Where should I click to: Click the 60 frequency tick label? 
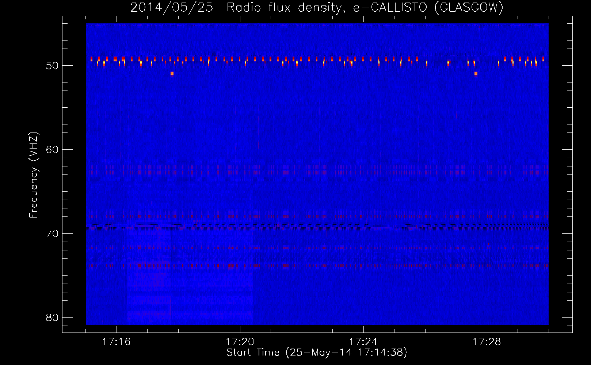(52, 150)
